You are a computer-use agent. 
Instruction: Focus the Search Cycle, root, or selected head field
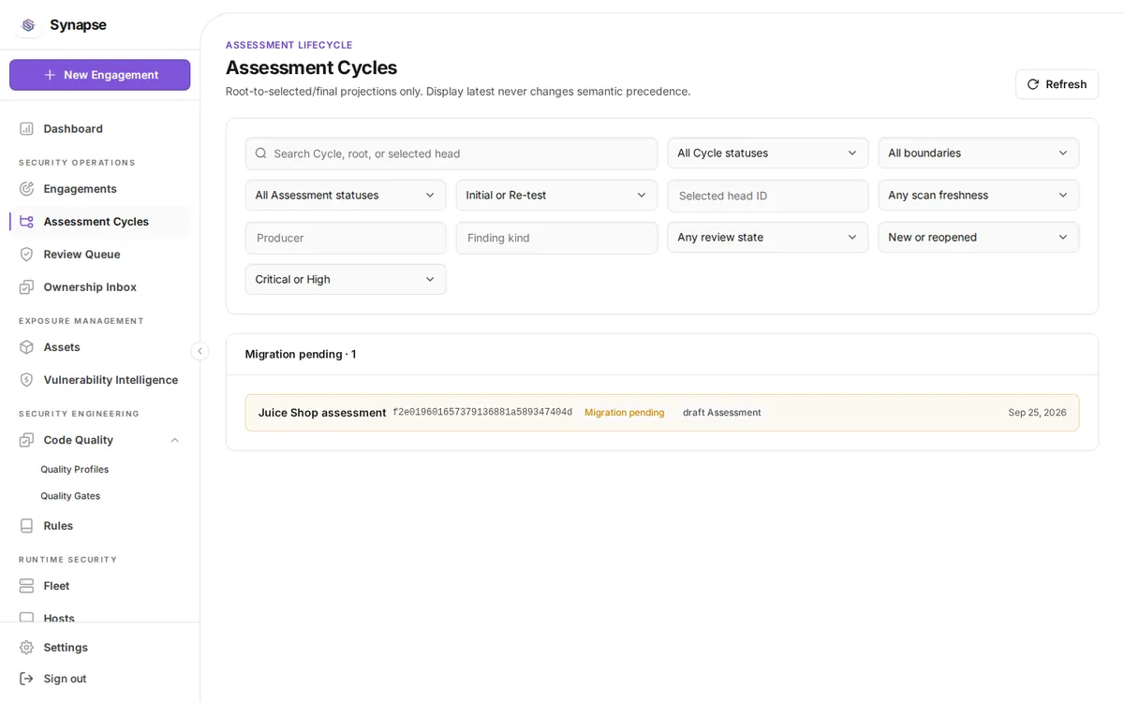[451, 154]
